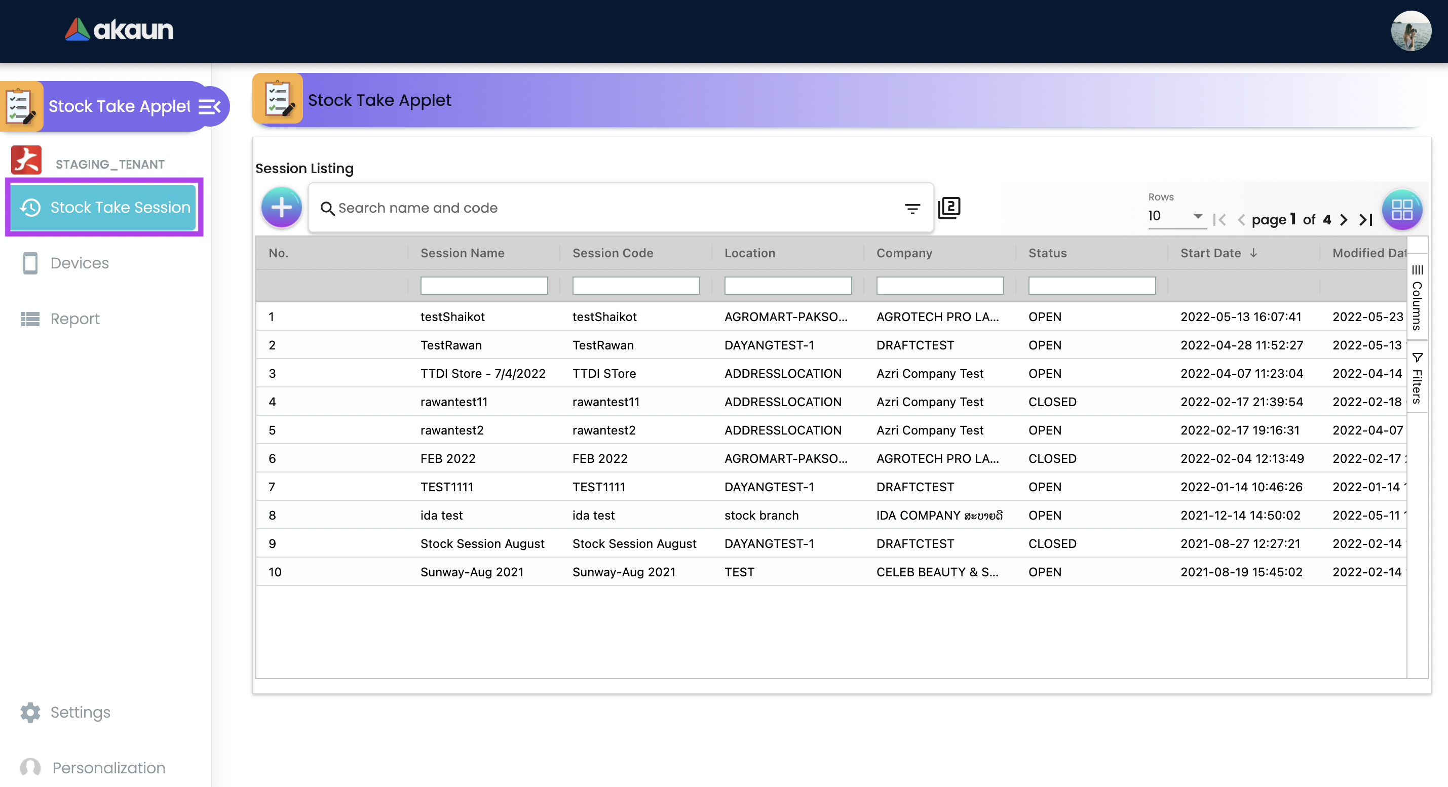1448x787 pixels.
Task: Sort by Start Date column header
Action: click(x=1210, y=253)
